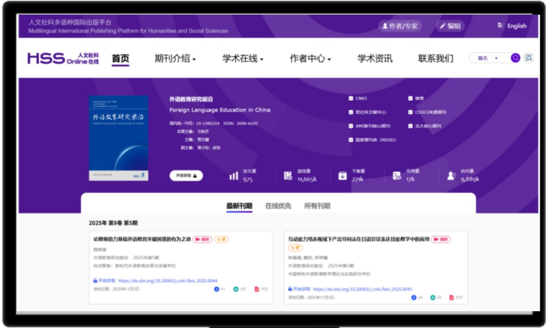Image resolution: width=546 pixels, height=328 pixels.
Task: Click the journal cover thumbnail
Action: click(118, 139)
